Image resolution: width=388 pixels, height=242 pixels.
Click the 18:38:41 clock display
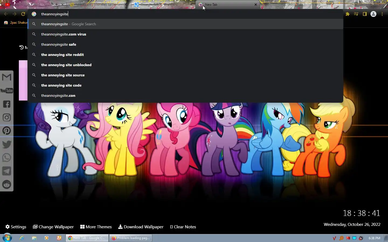361,213
